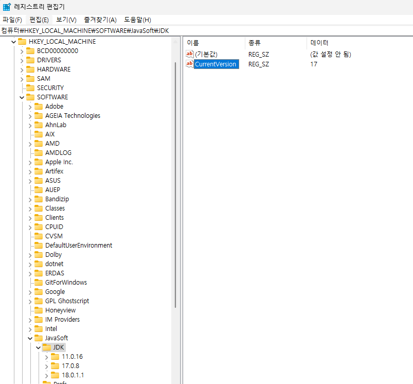This screenshot has width=413, height=384.
Task: Click the Apple Inc. folder icon
Action: point(39,162)
